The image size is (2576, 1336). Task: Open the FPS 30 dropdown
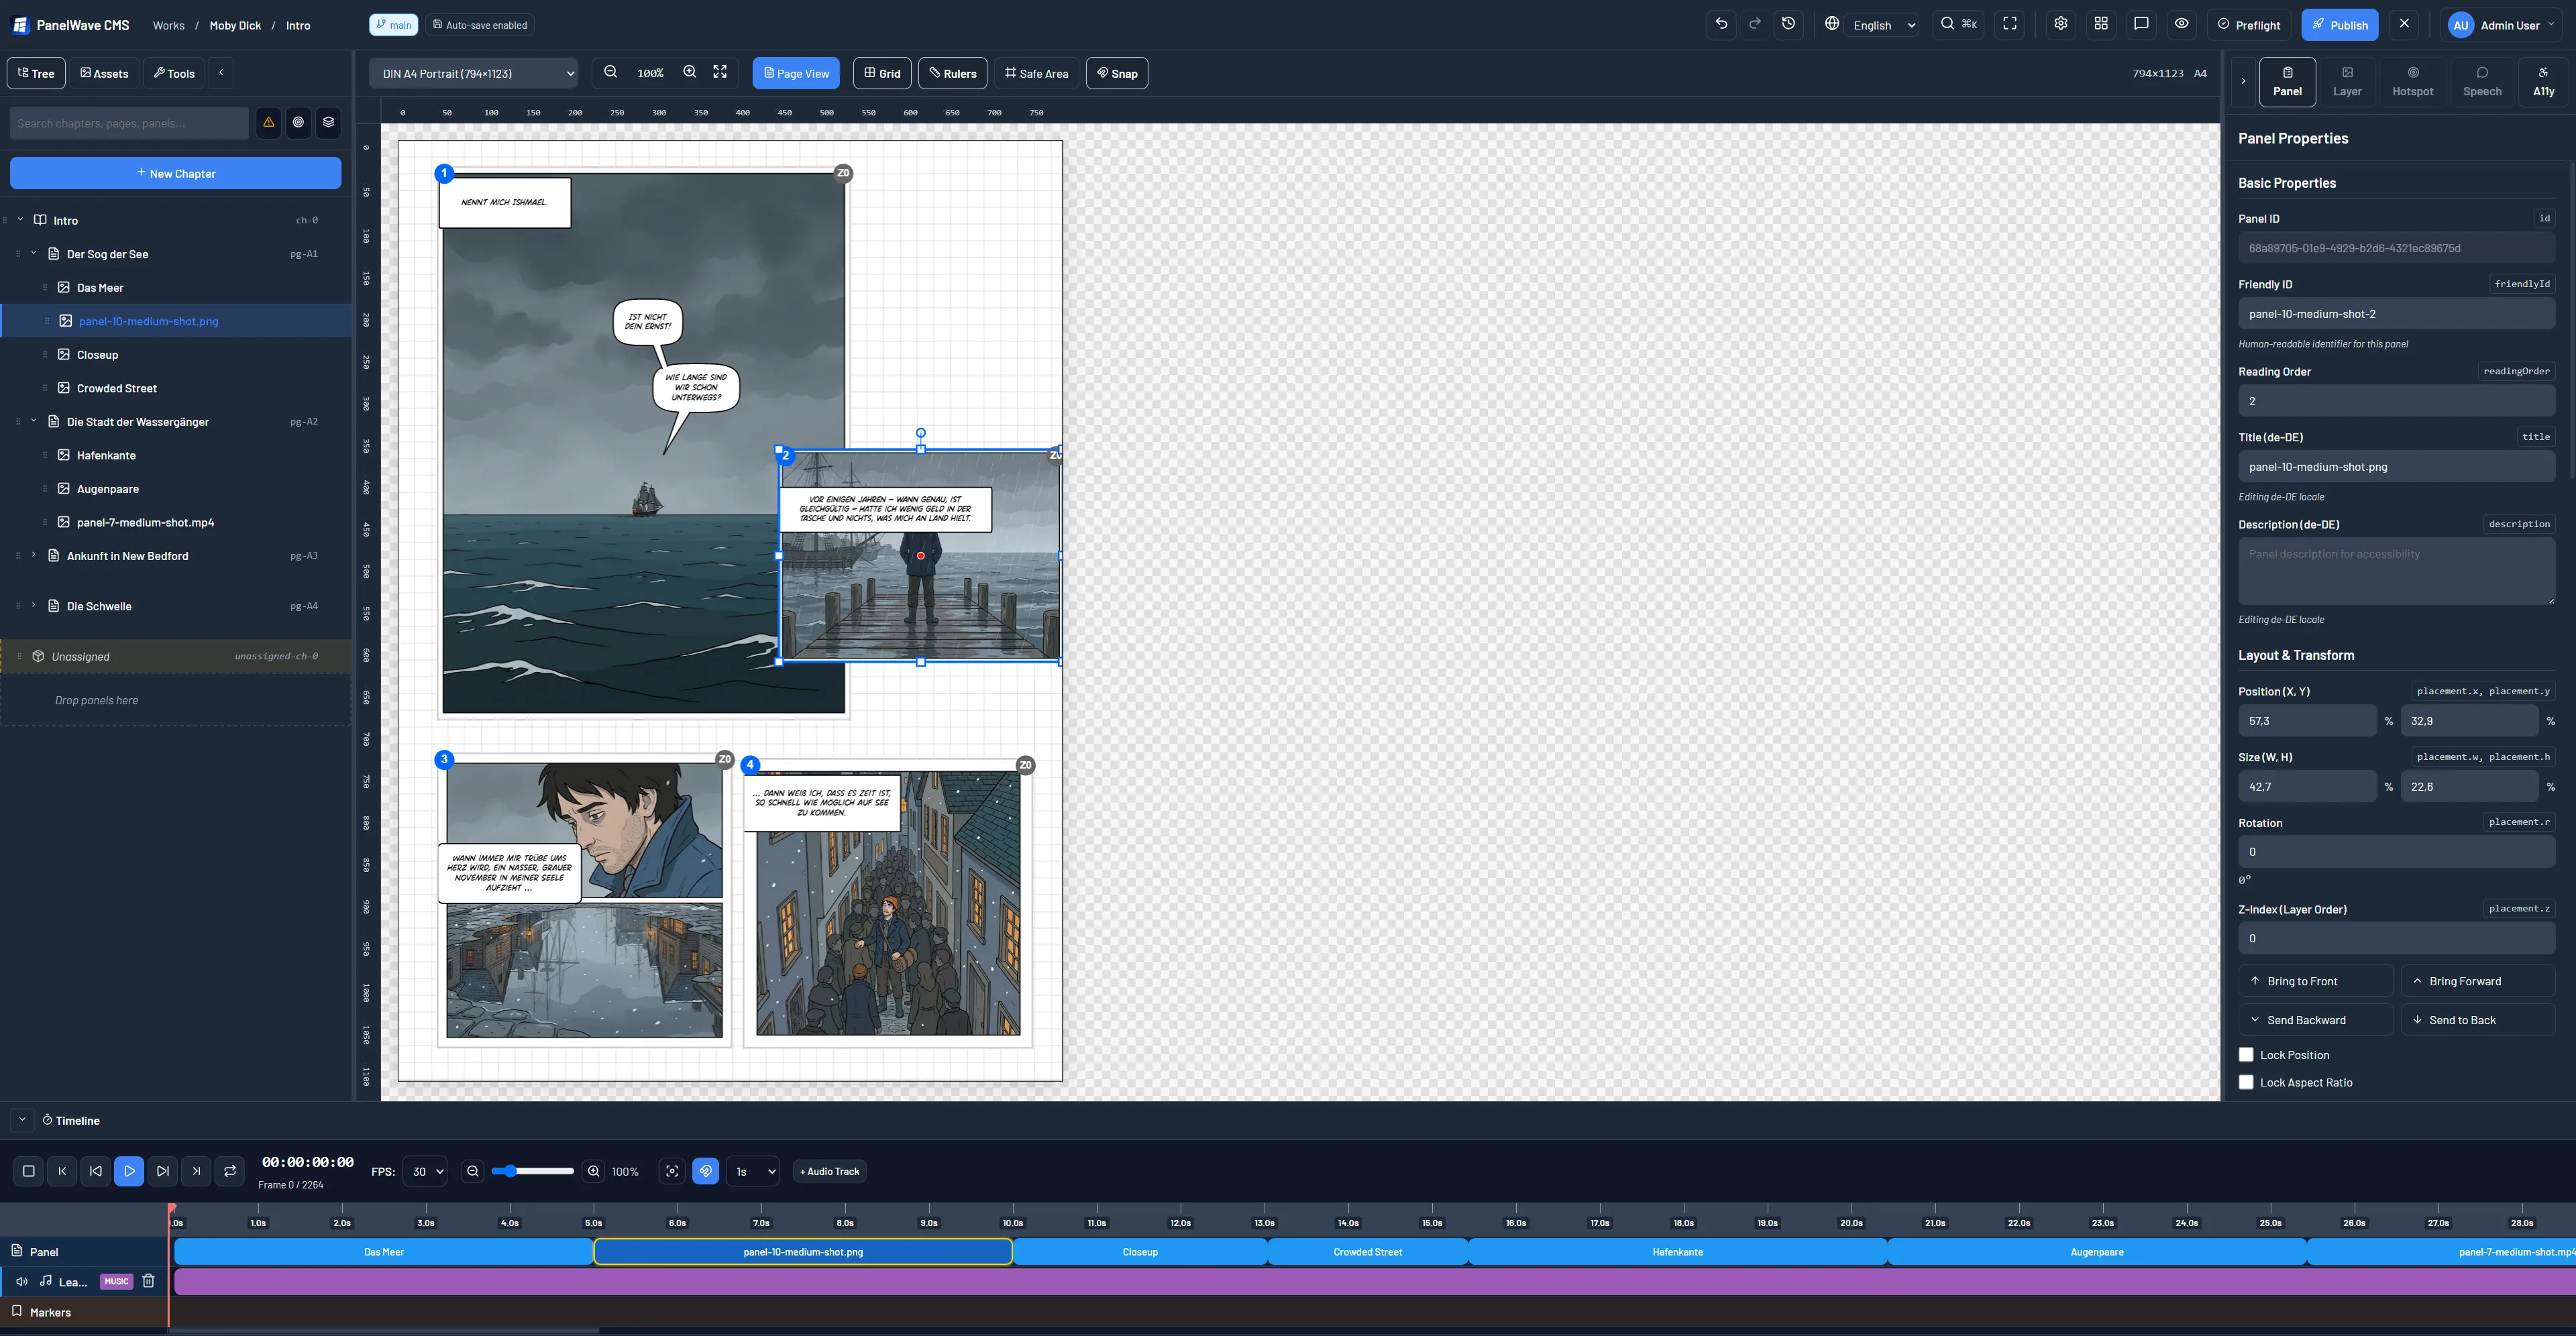click(424, 1171)
